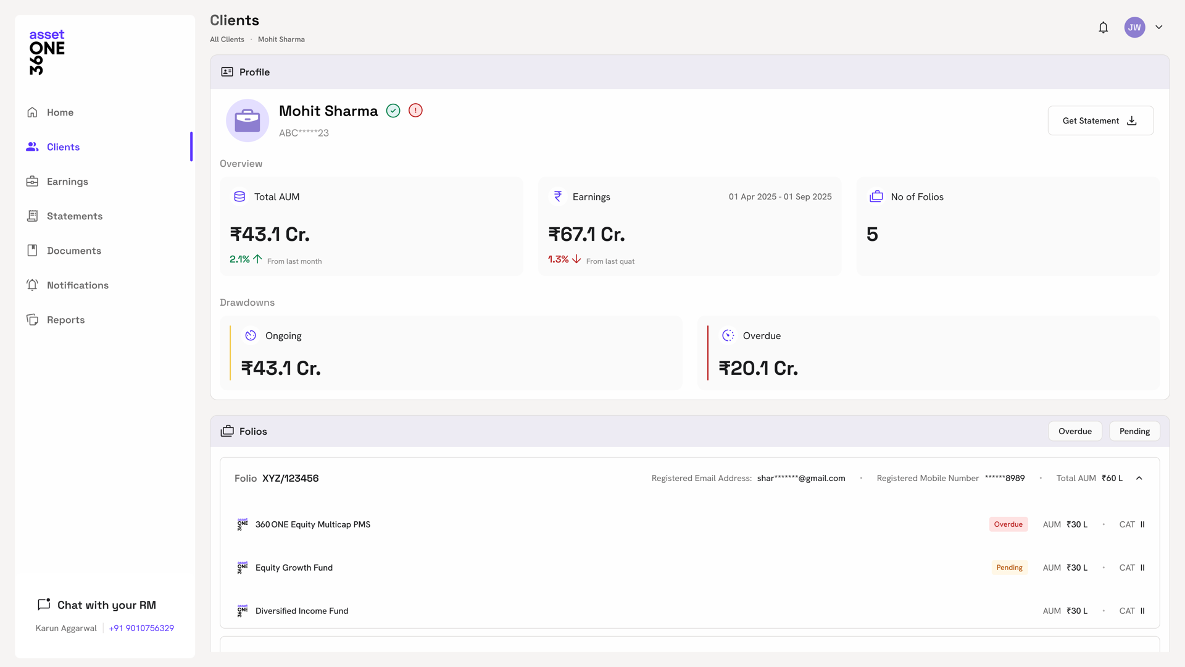Click the No of Folios briefcase icon
1185x667 pixels.
[x=876, y=196]
